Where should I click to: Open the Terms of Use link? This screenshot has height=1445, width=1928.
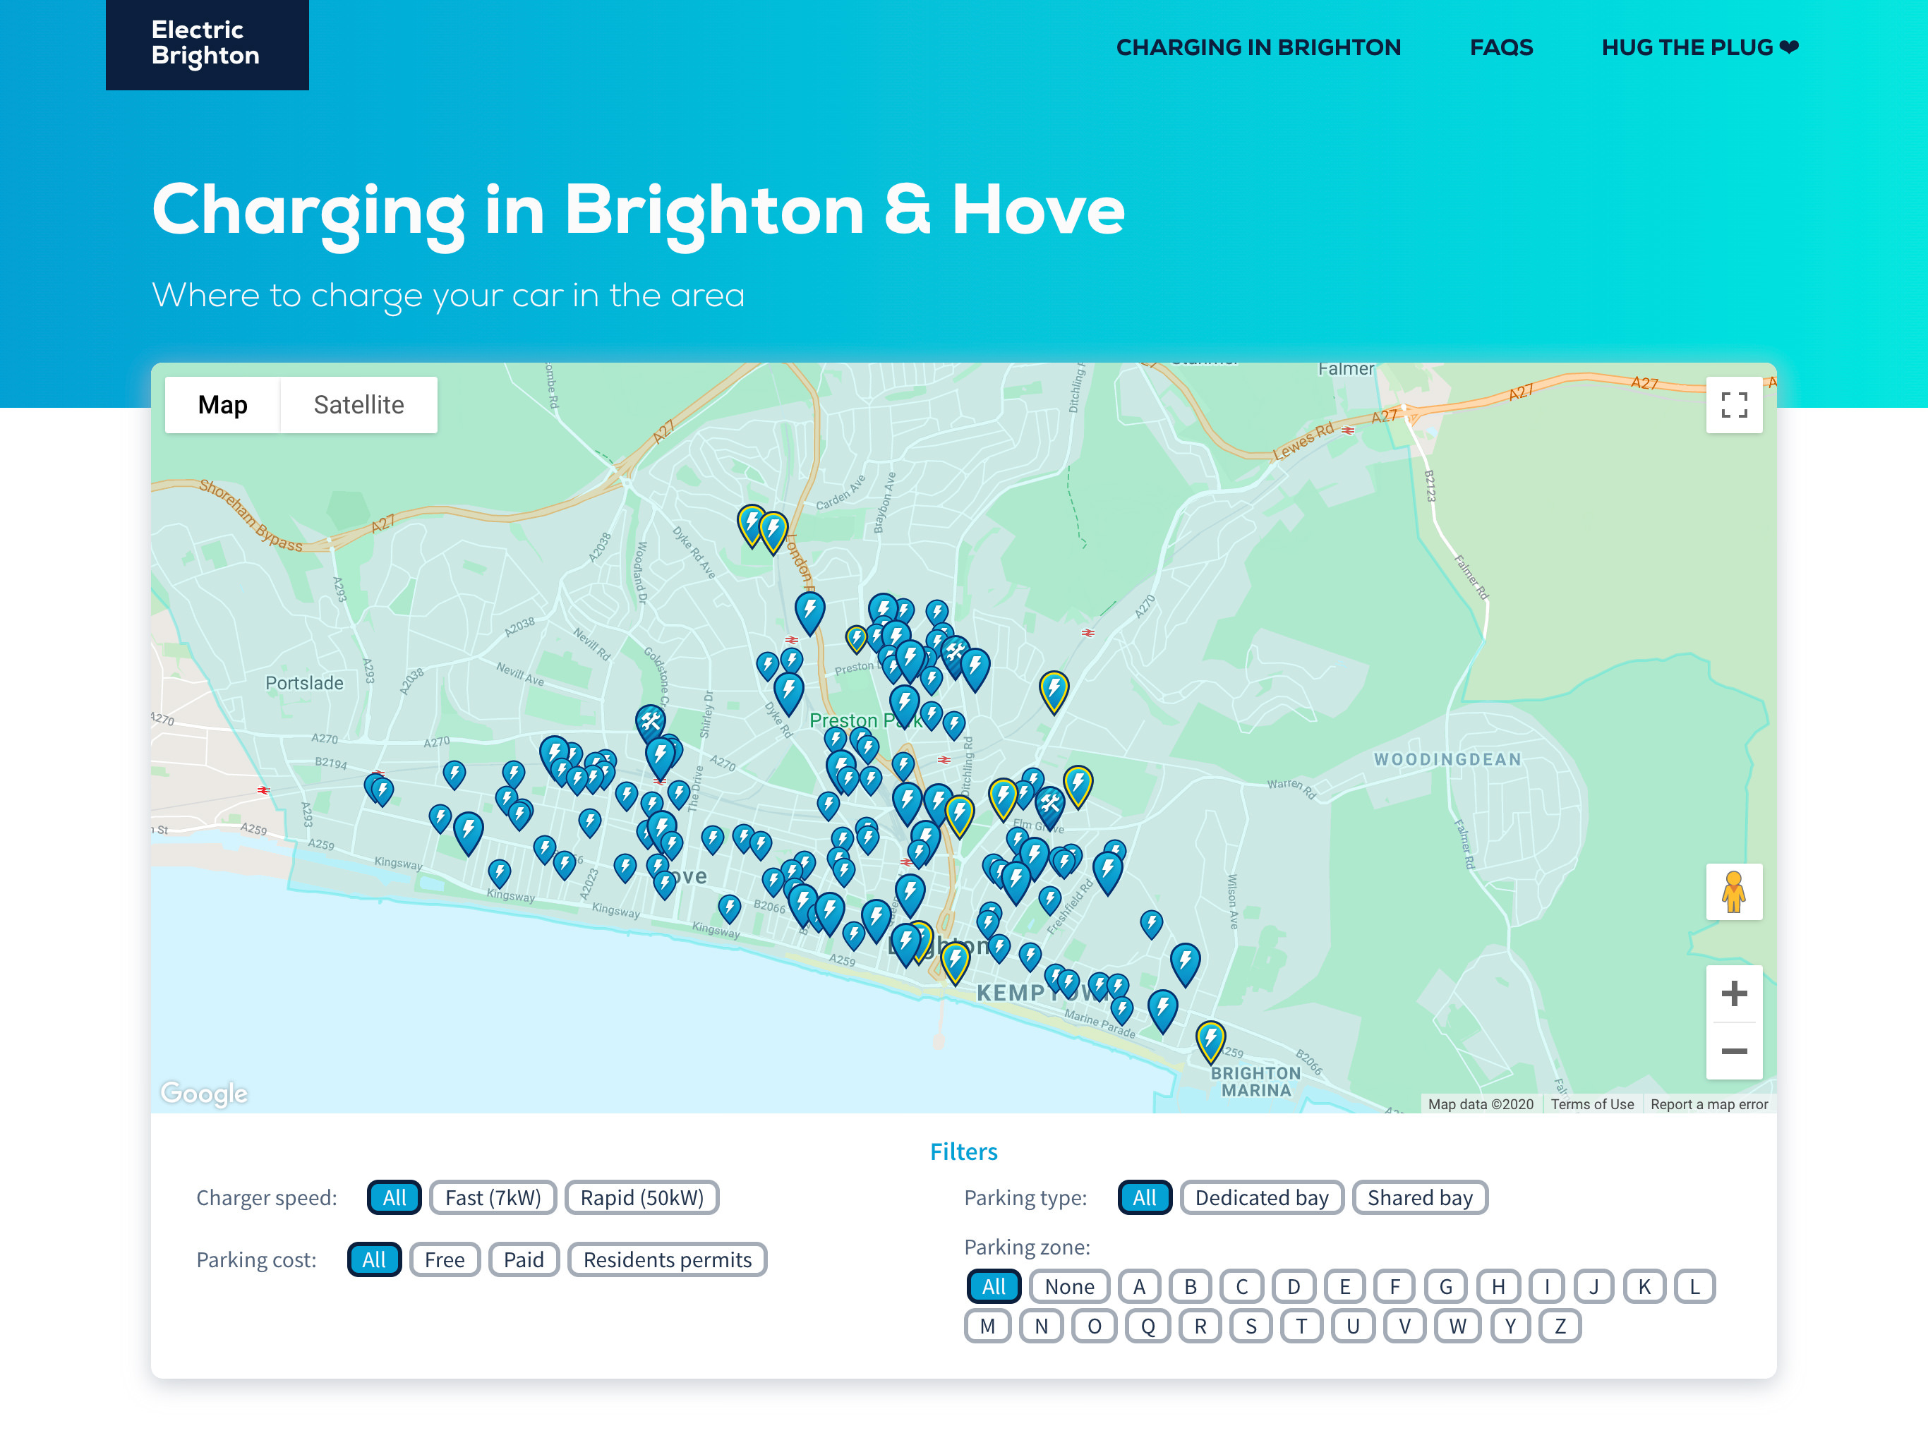1592,1104
